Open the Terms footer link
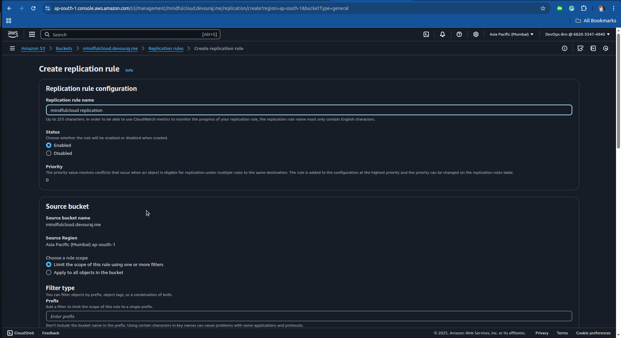The image size is (621, 338). pyautogui.click(x=562, y=333)
